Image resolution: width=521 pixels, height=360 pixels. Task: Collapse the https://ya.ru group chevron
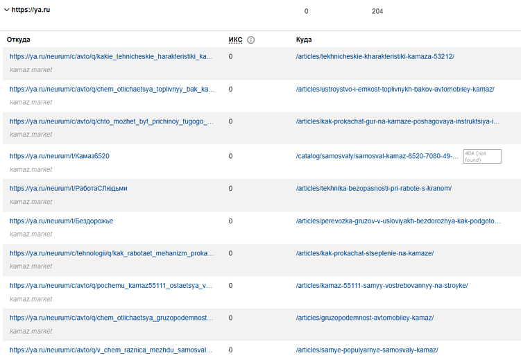7,10
